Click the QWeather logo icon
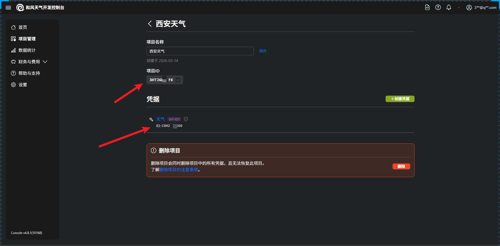Viewport: 500px width, 246px height. coord(20,7)
